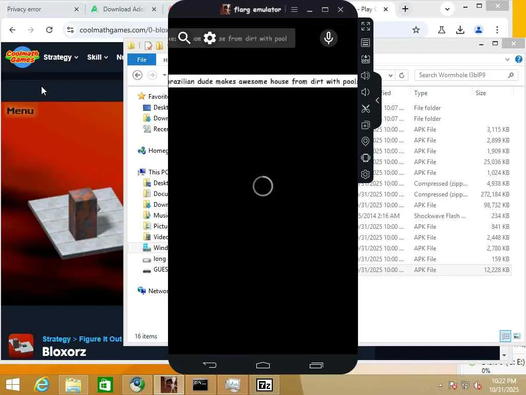Viewport: 526px width, 395px height.
Task: Open the Chrome profile avatar
Action: 479,30
